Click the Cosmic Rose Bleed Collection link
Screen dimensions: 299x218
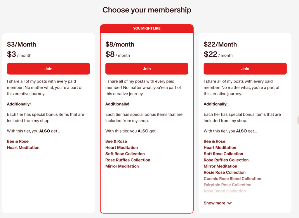coord(232,178)
